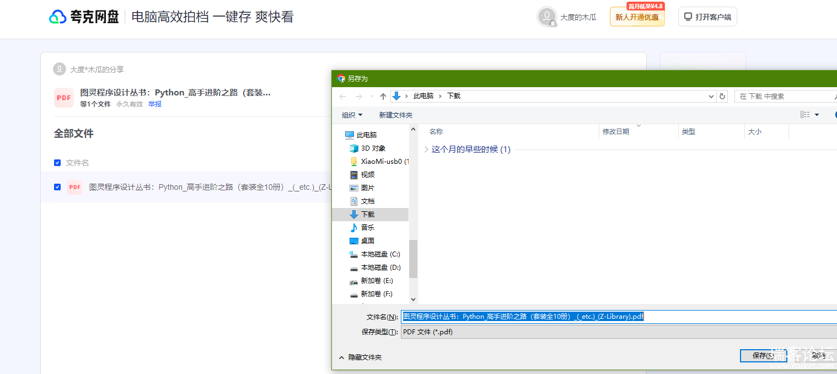Click the PDF file icon in file list
The width and height of the screenshot is (837, 374).
(x=75, y=187)
